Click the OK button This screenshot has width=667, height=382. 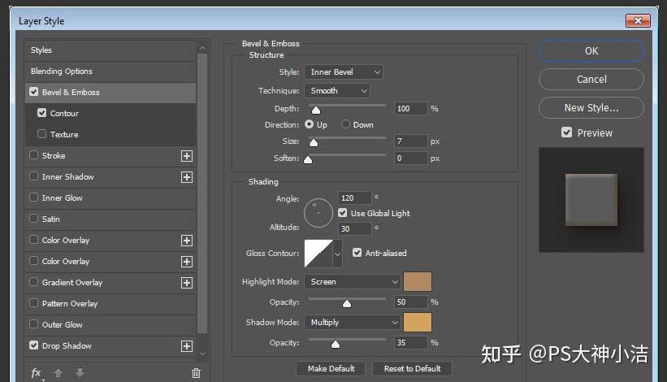pos(591,51)
